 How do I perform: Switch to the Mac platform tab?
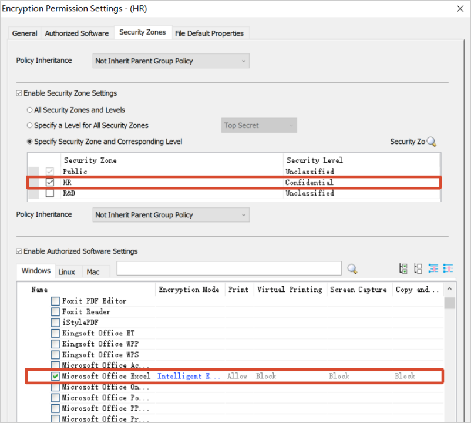click(93, 272)
